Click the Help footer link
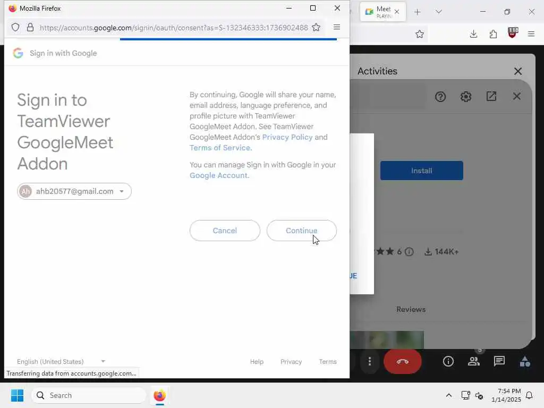The image size is (544, 408). [257, 361]
